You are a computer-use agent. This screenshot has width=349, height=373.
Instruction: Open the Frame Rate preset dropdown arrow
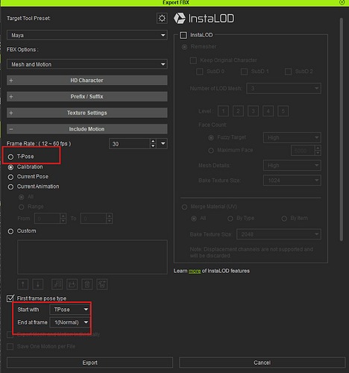[163, 143]
